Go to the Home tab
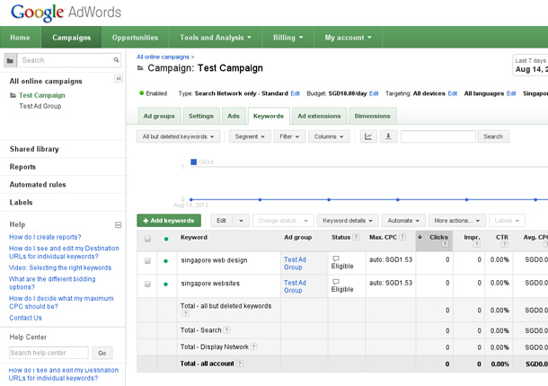548x386 pixels. tap(20, 38)
